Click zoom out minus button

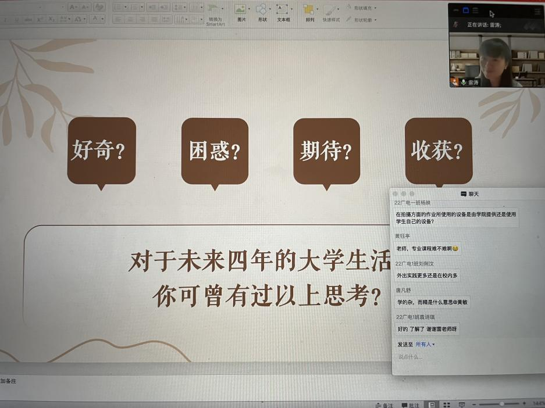[x=474, y=404]
